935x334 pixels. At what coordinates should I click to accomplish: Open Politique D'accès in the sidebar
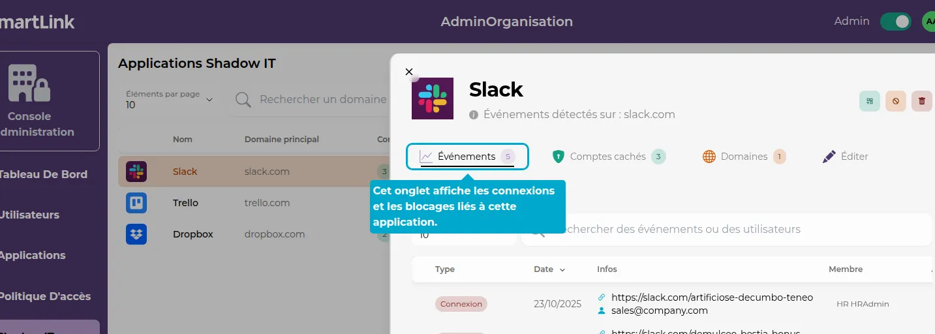click(44, 296)
